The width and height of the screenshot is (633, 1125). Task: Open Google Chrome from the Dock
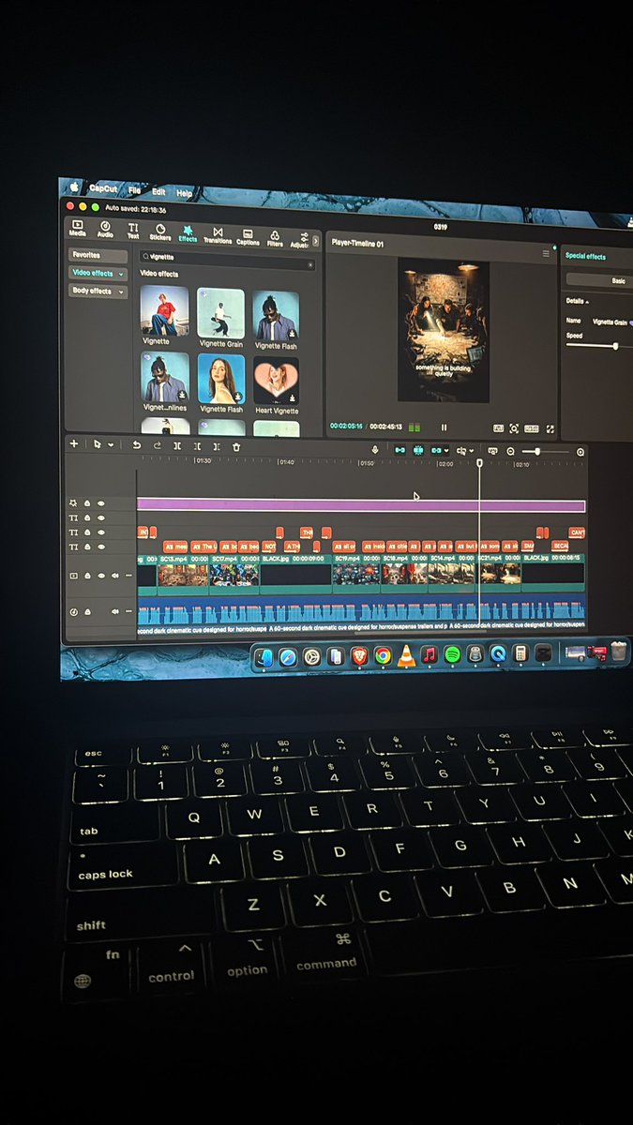pyautogui.click(x=383, y=655)
